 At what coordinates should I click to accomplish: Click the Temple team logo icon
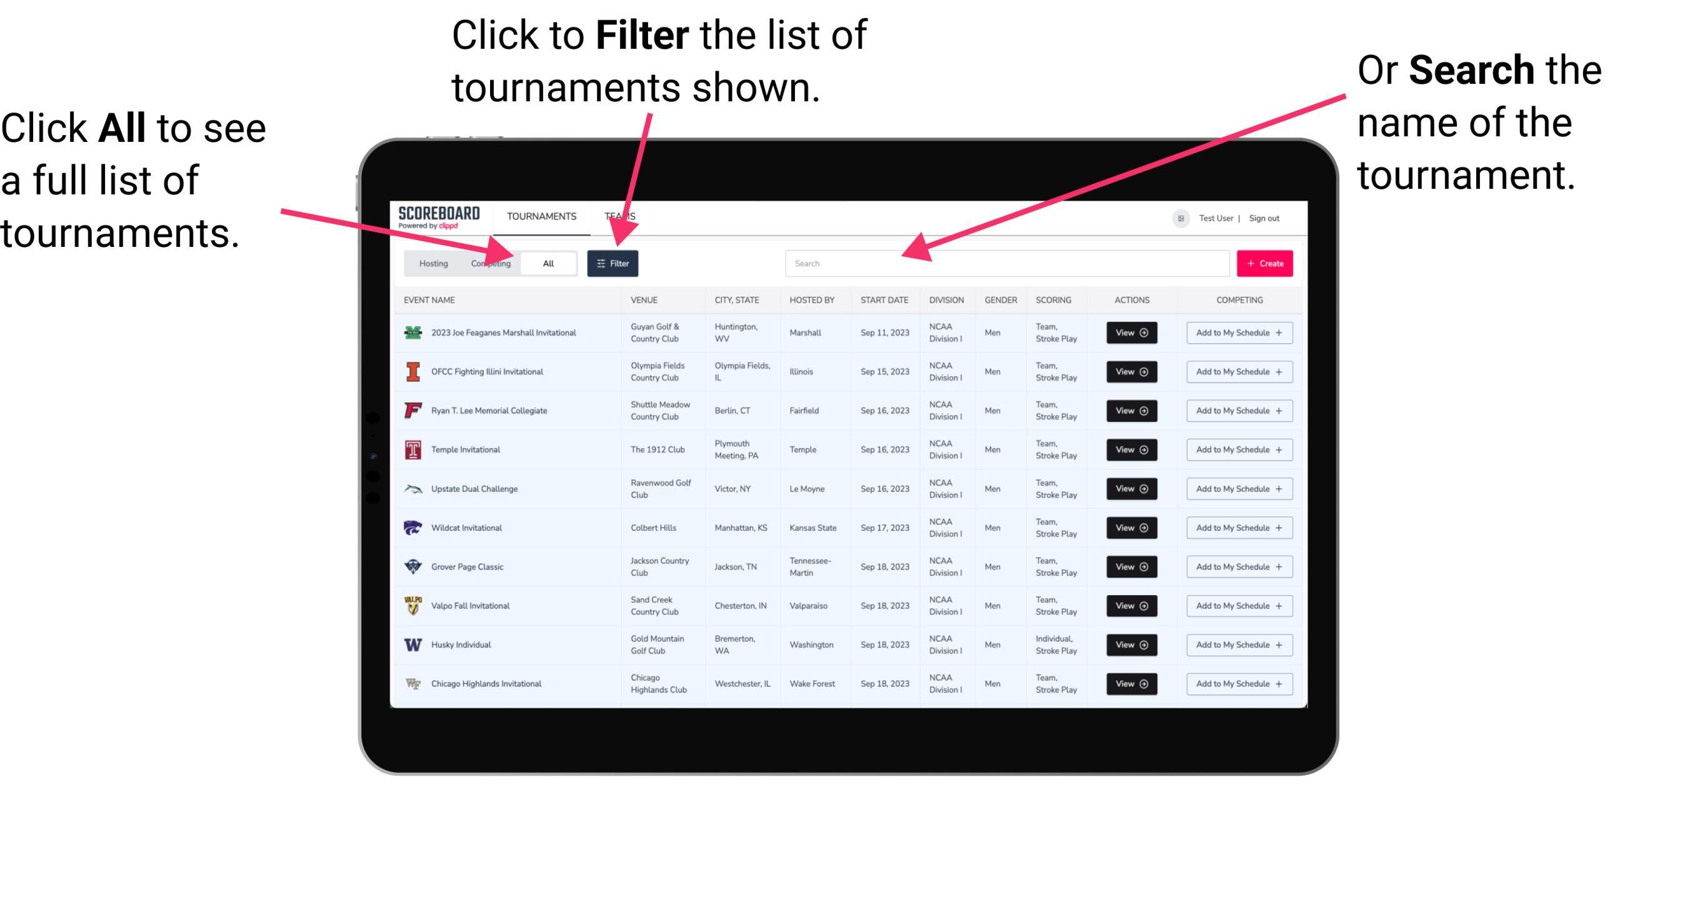coord(412,449)
